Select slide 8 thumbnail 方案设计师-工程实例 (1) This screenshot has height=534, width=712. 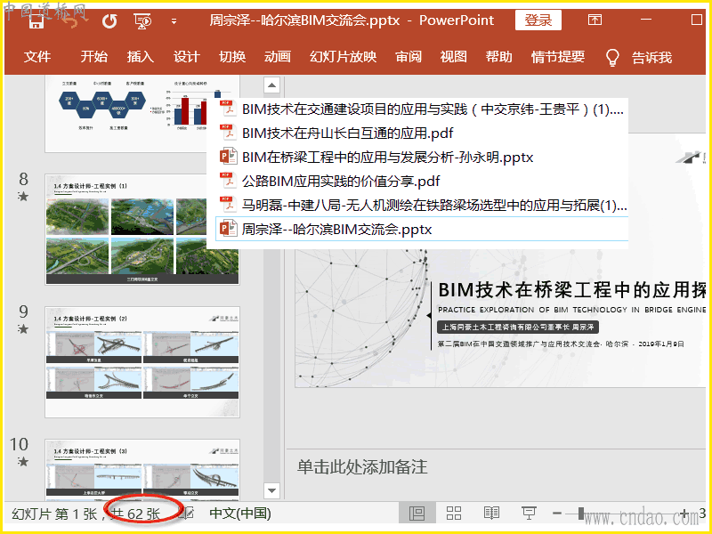[142, 230]
